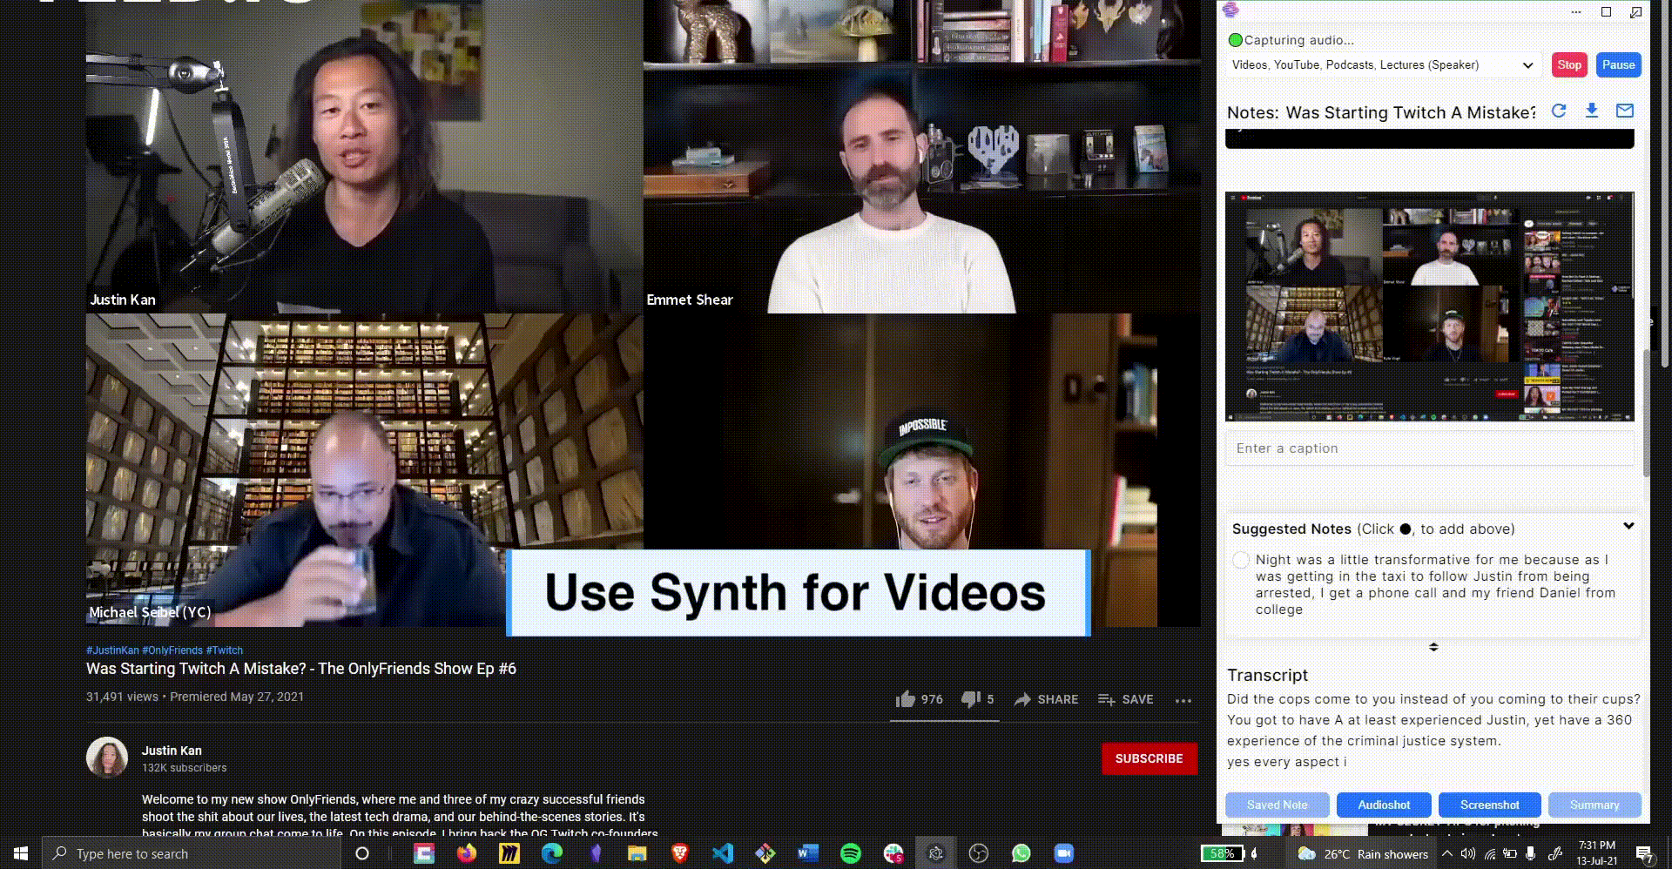Open Microsoft Edge from taskbar
Viewport: 1672px width, 869px height.
pos(552,853)
